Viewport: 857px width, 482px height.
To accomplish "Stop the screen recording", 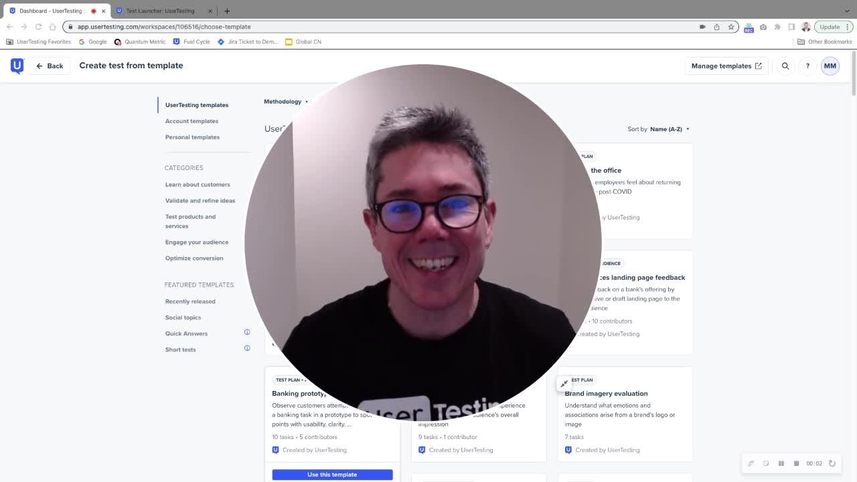I will [796, 463].
